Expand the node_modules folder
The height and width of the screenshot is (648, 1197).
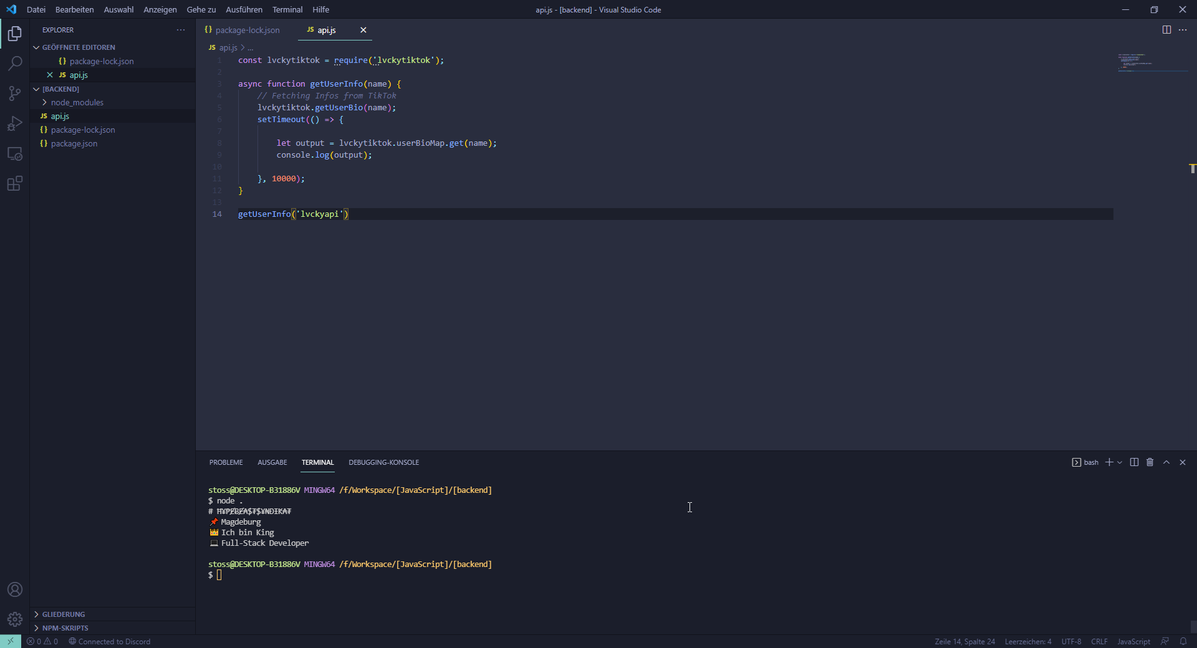[x=77, y=102]
